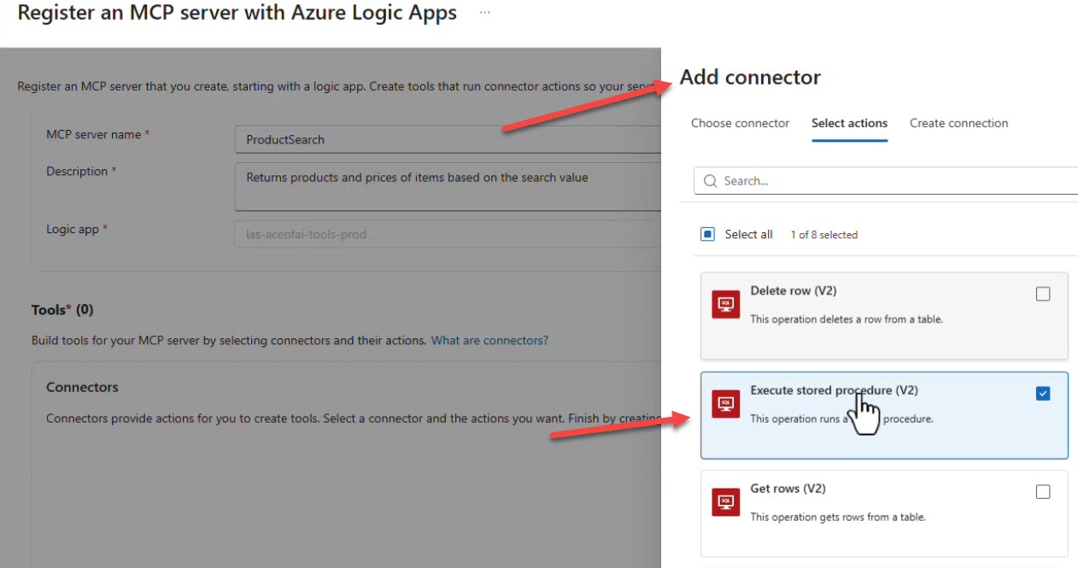The width and height of the screenshot is (1078, 568).
Task: Open the ellipsis menu beside page title
Action: coord(485,14)
